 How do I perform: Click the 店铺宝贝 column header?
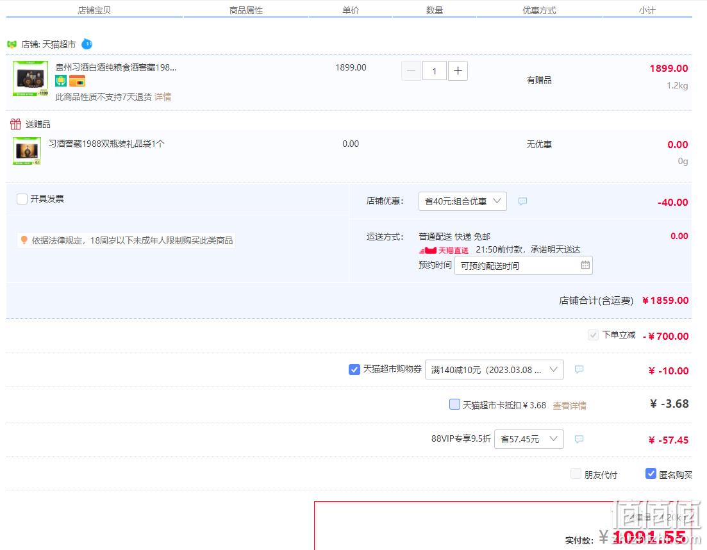[94, 10]
